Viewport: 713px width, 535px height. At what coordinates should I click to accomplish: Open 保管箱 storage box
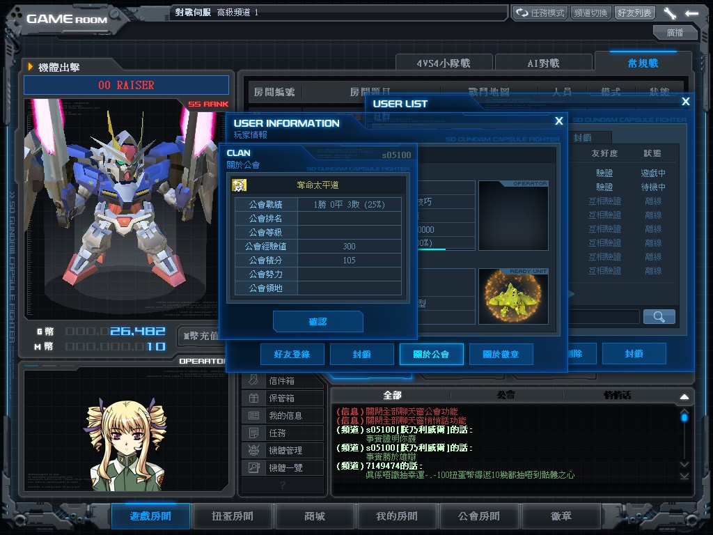tap(283, 398)
